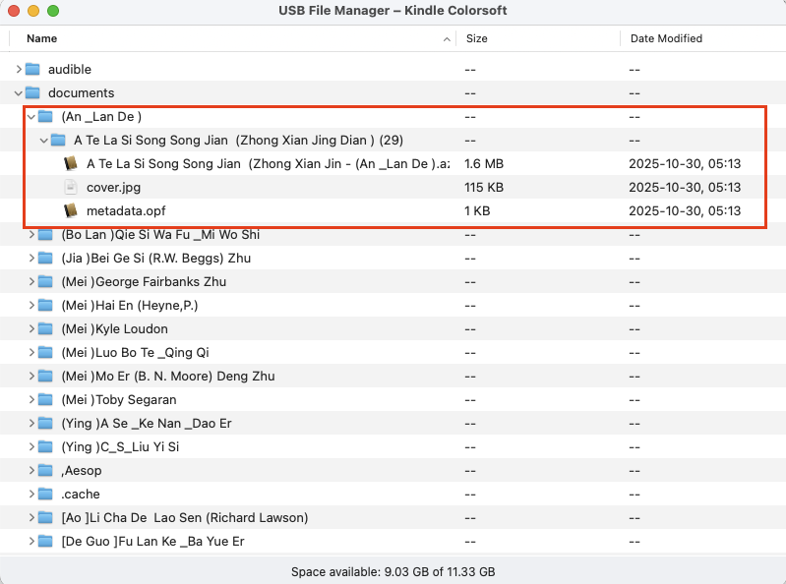
Task: Click the metadata.opf file icon
Action: [x=70, y=210]
